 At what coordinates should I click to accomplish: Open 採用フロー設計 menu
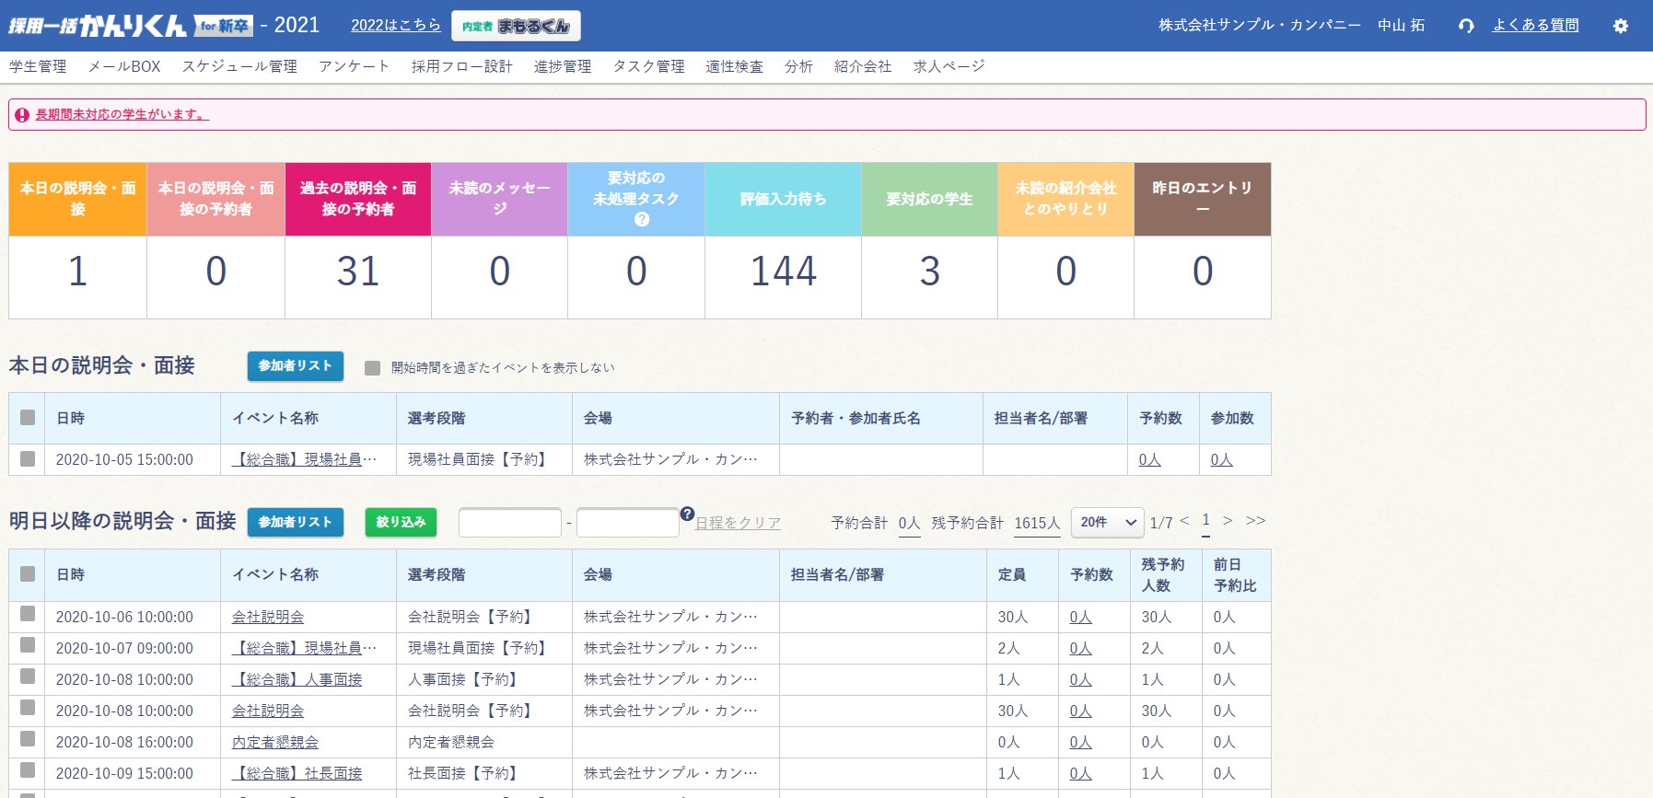462,66
